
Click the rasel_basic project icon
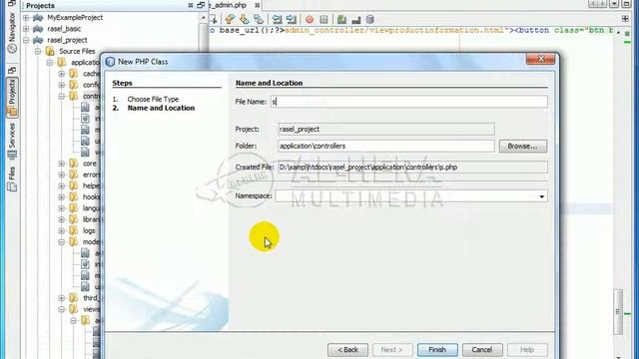click(38, 29)
